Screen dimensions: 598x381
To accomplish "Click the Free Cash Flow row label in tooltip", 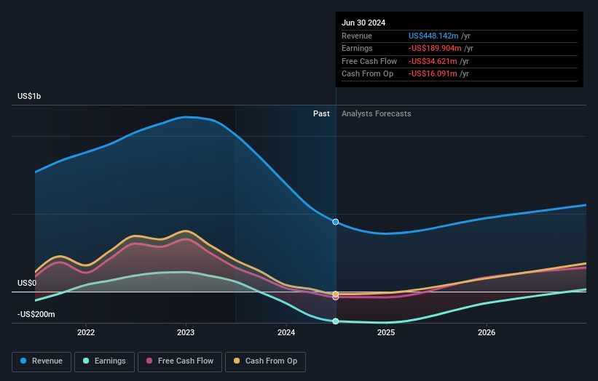I will tap(369, 61).
